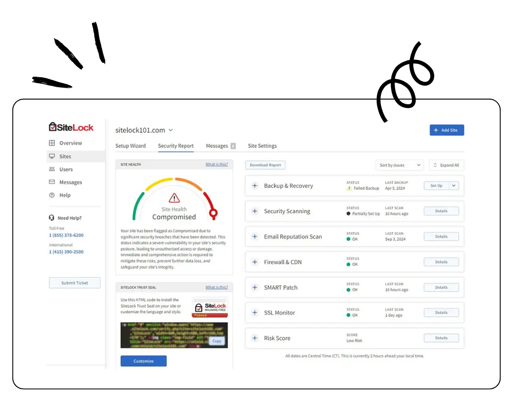The image size is (513, 411).
Task: Expand the Backup & Recovery row
Action: [x=255, y=185]
